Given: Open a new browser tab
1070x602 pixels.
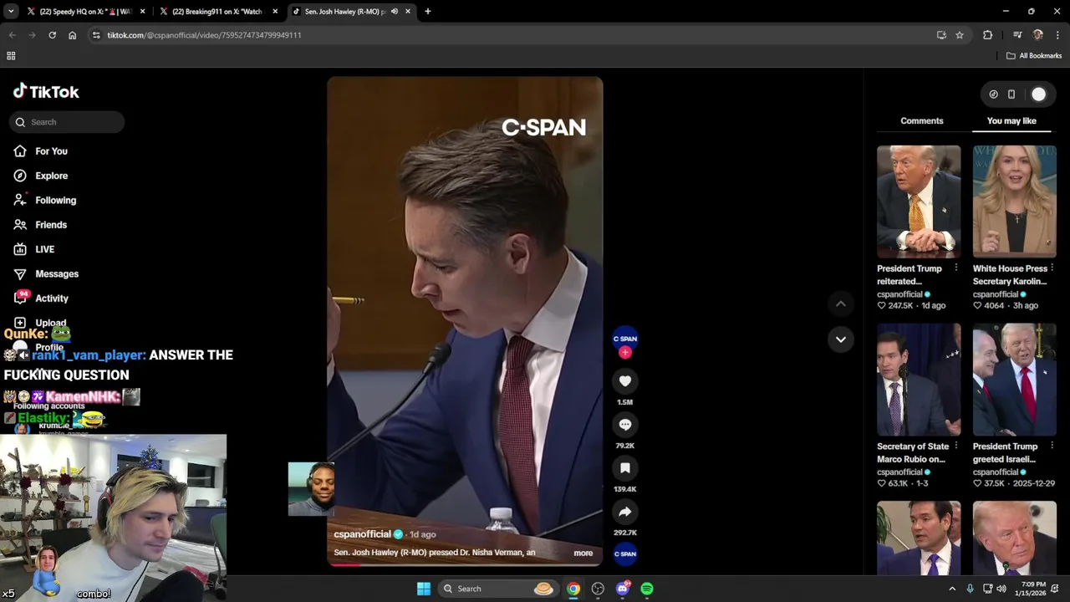Looking at the screenshot, I should [427, 12].
